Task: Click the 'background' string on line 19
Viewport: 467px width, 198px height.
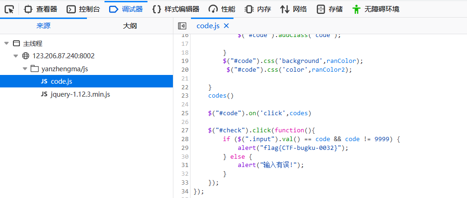Action: (x=301, y=61)
